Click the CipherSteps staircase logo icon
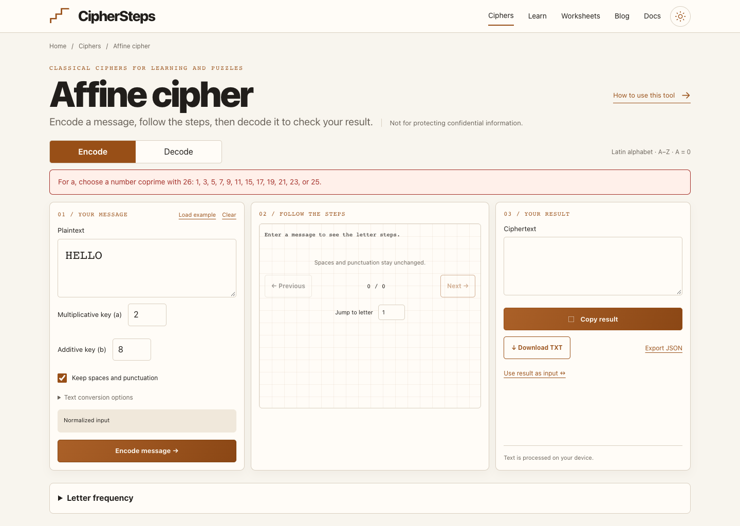The width and height of the screenshot is (740, 526). pos(60,16)
